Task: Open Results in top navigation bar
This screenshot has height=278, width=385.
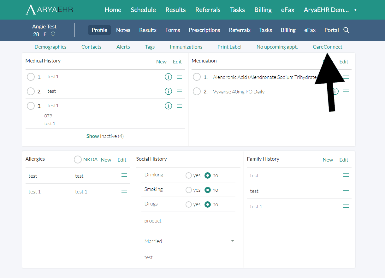Action: point(175,10)
